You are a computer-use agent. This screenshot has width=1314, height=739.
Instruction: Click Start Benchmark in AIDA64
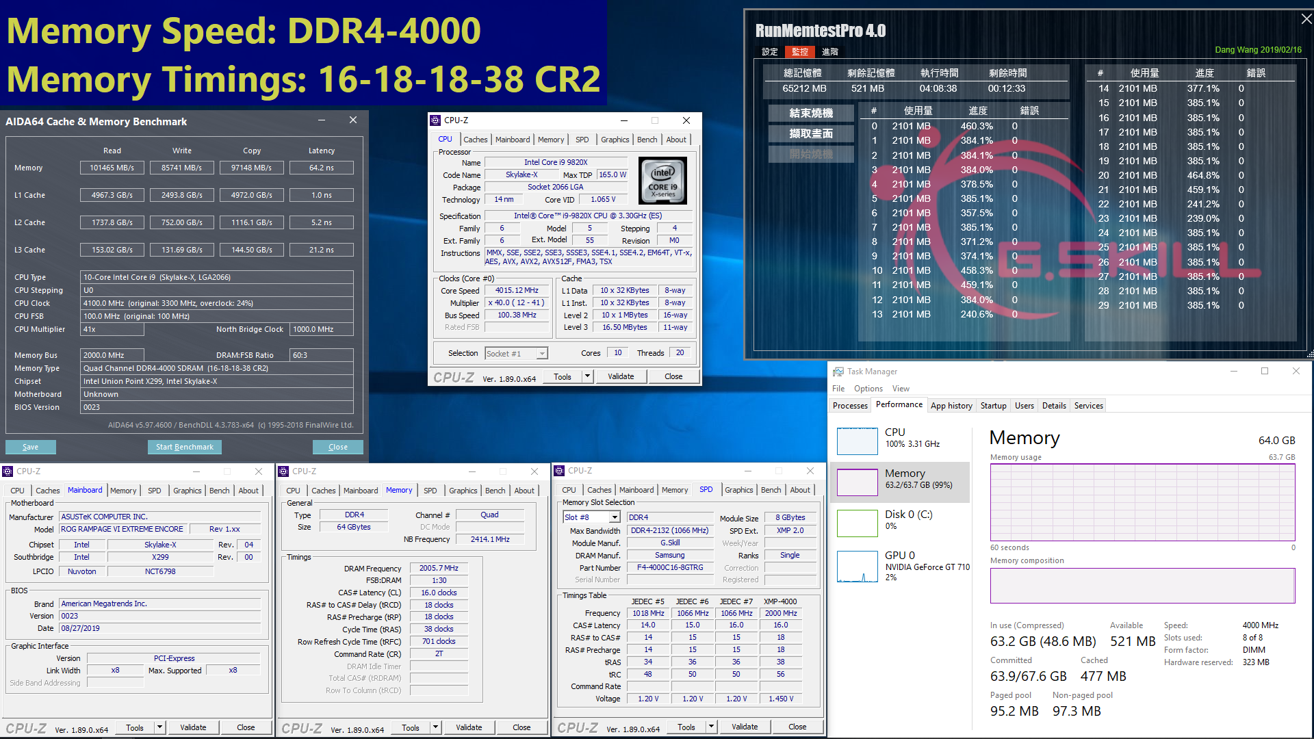click(x=185, y=447)
